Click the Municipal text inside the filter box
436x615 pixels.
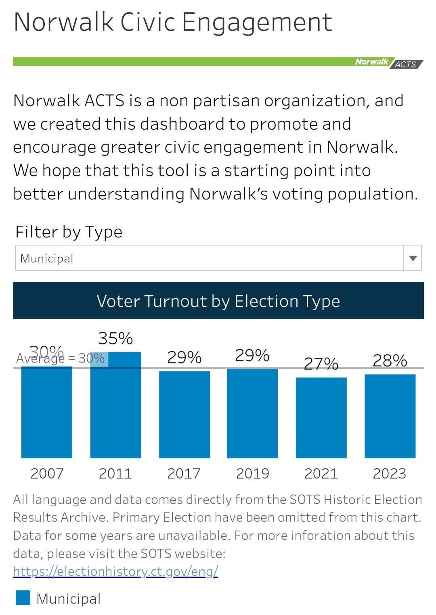[46, 258]
